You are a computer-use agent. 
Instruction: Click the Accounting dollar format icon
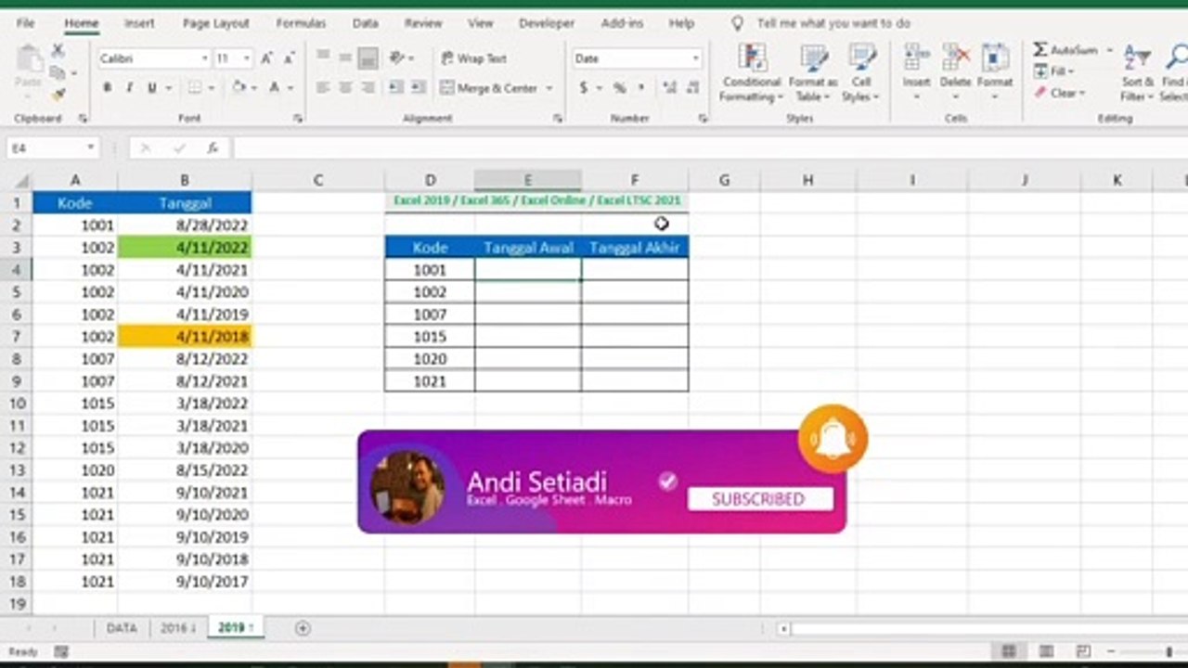coord(584,88)
